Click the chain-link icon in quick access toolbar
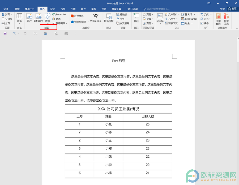239x185 pixels. click(46, 33)
